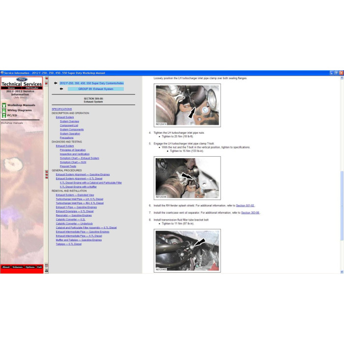Image resolution: width=344 pixels, height=344 pixels.
Task: Open 6.7L Diesel with Catalyst and Particulate Filter
Action: pyautogui.click(x=91, y=182)
